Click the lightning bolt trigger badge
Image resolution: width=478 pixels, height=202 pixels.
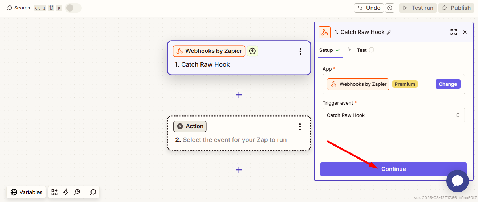point(253,51)
